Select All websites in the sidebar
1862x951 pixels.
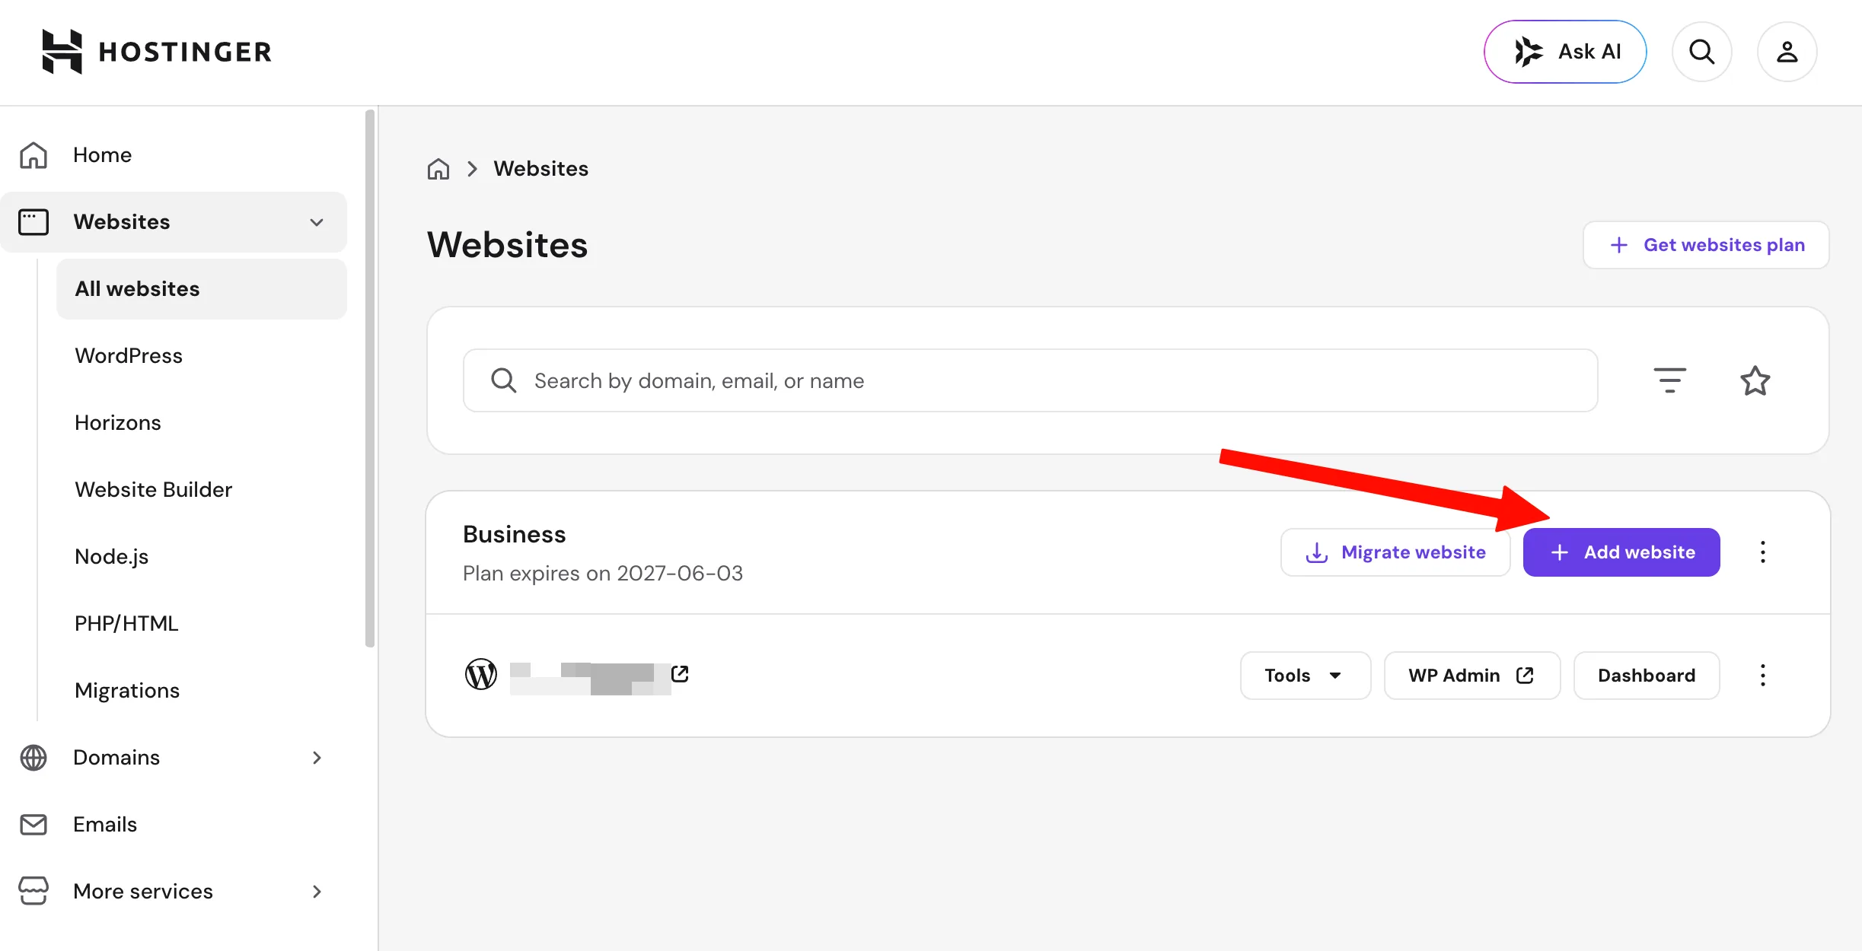(202, 289)
